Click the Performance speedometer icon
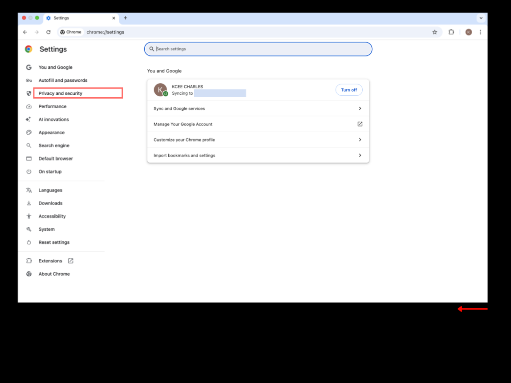The height and width of the screenshot is (383, 511). (29, 106)
